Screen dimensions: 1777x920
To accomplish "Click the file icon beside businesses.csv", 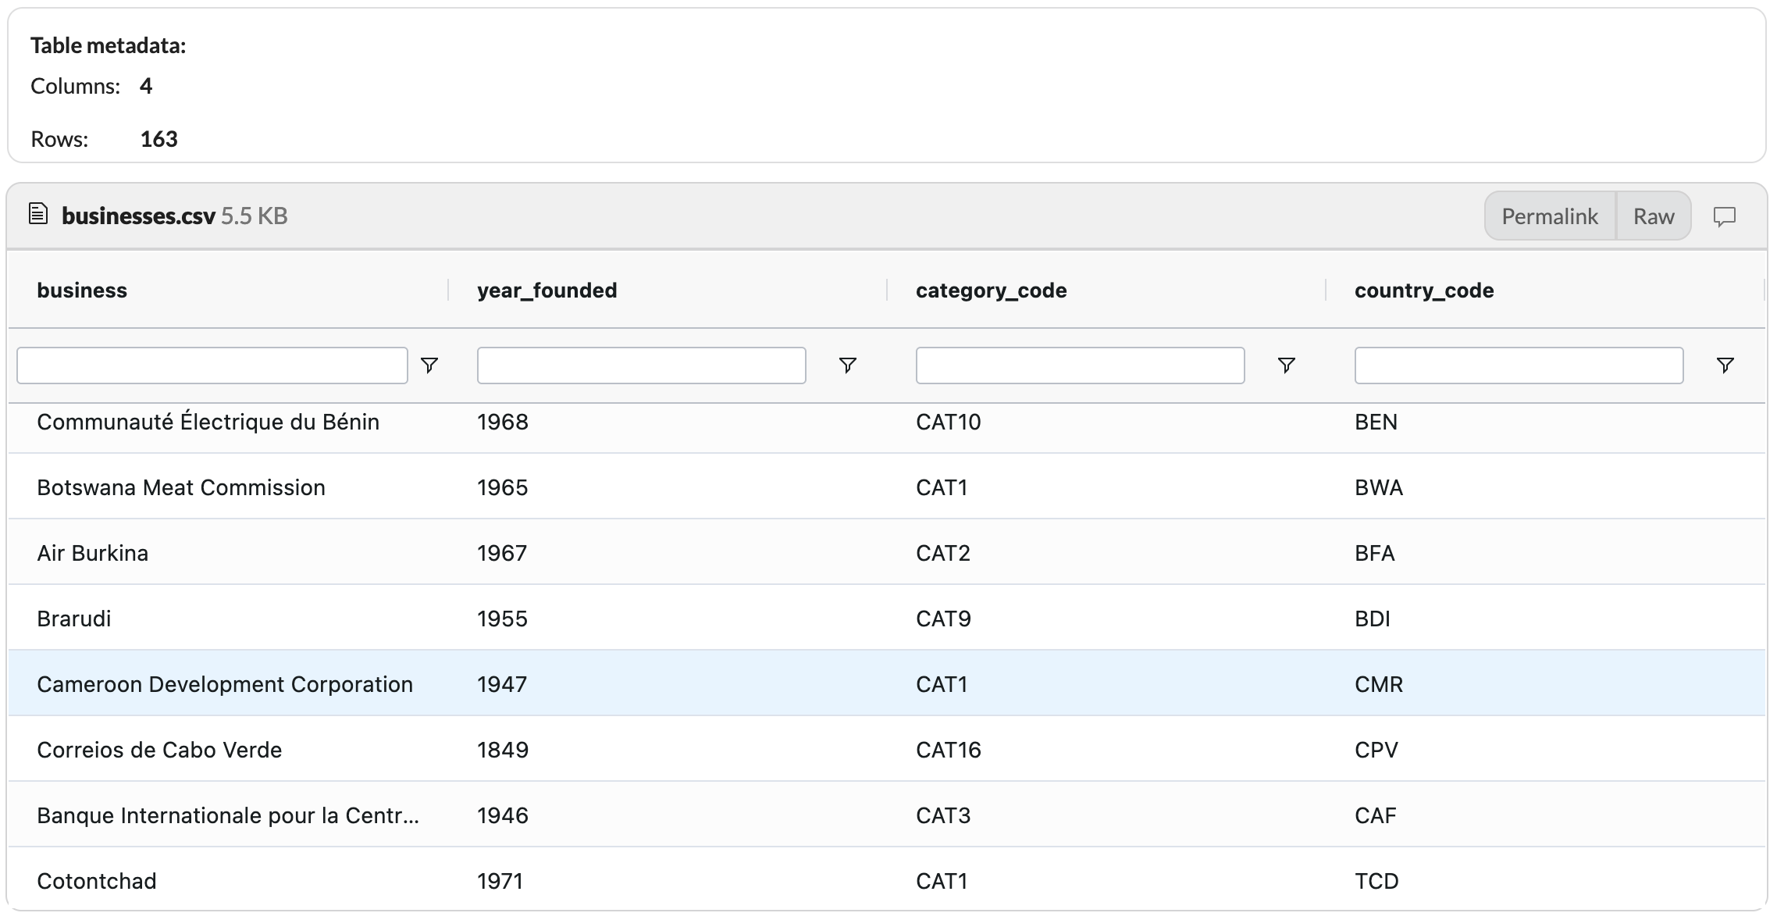I will (38, 214).
